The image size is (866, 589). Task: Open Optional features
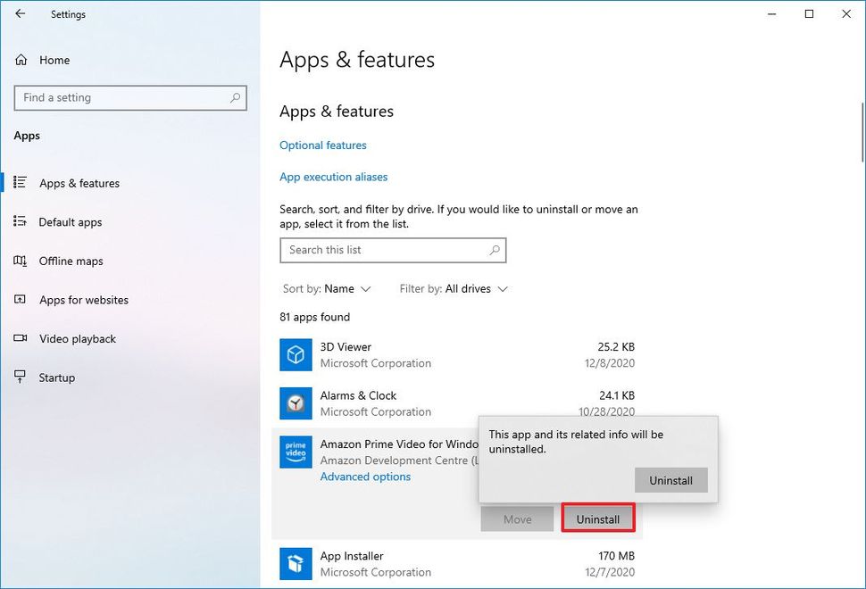(322, 145)
